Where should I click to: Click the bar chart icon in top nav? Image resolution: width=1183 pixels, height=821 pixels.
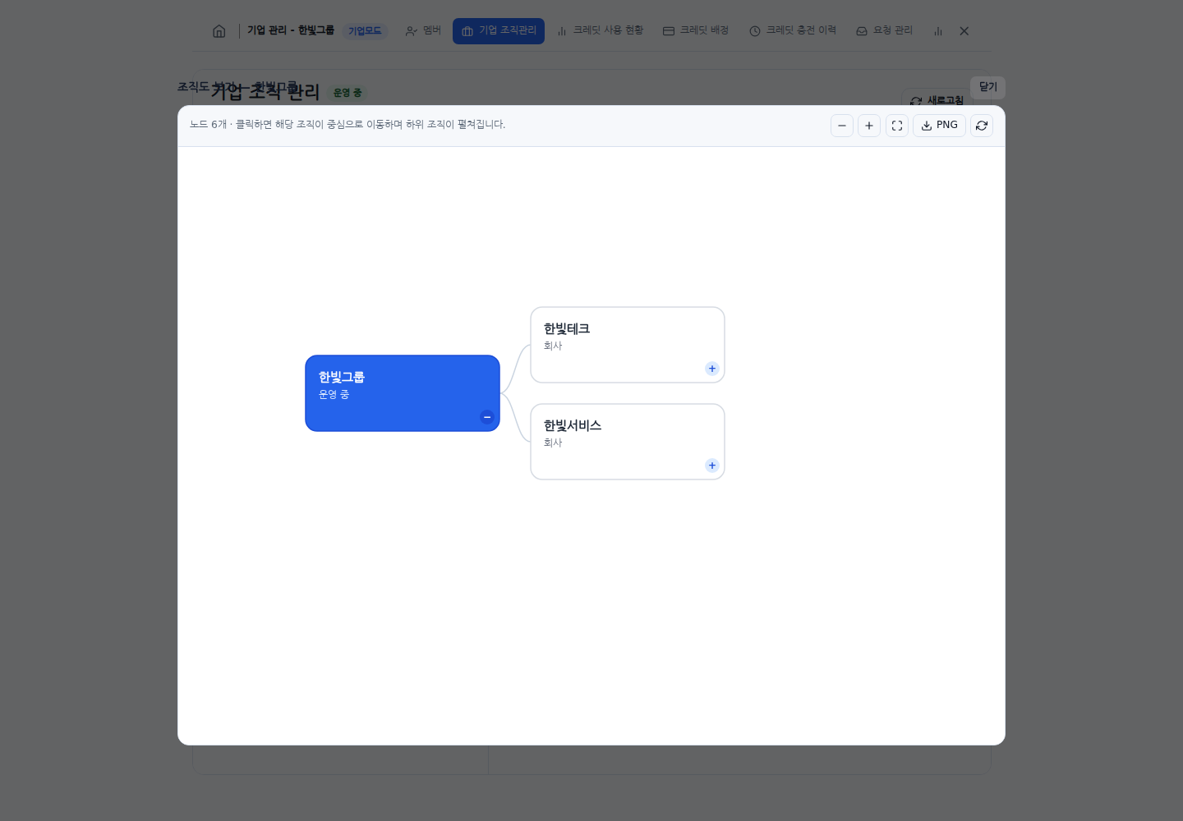(x=938, y=31)
